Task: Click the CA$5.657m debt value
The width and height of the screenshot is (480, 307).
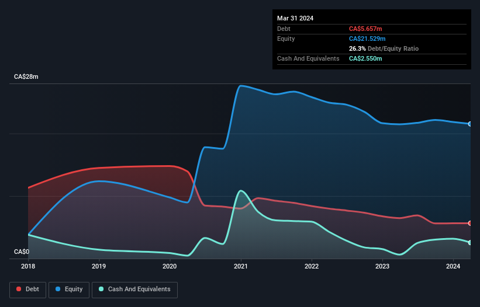Action: [x=365, y=29]
